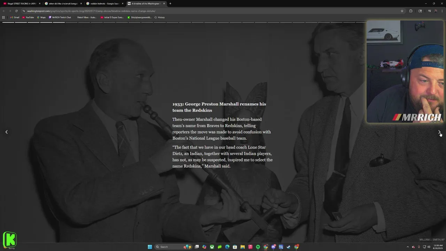
Task: Open Discord from the taskbar
Action: pyautogui.click(x=273, y=247)
